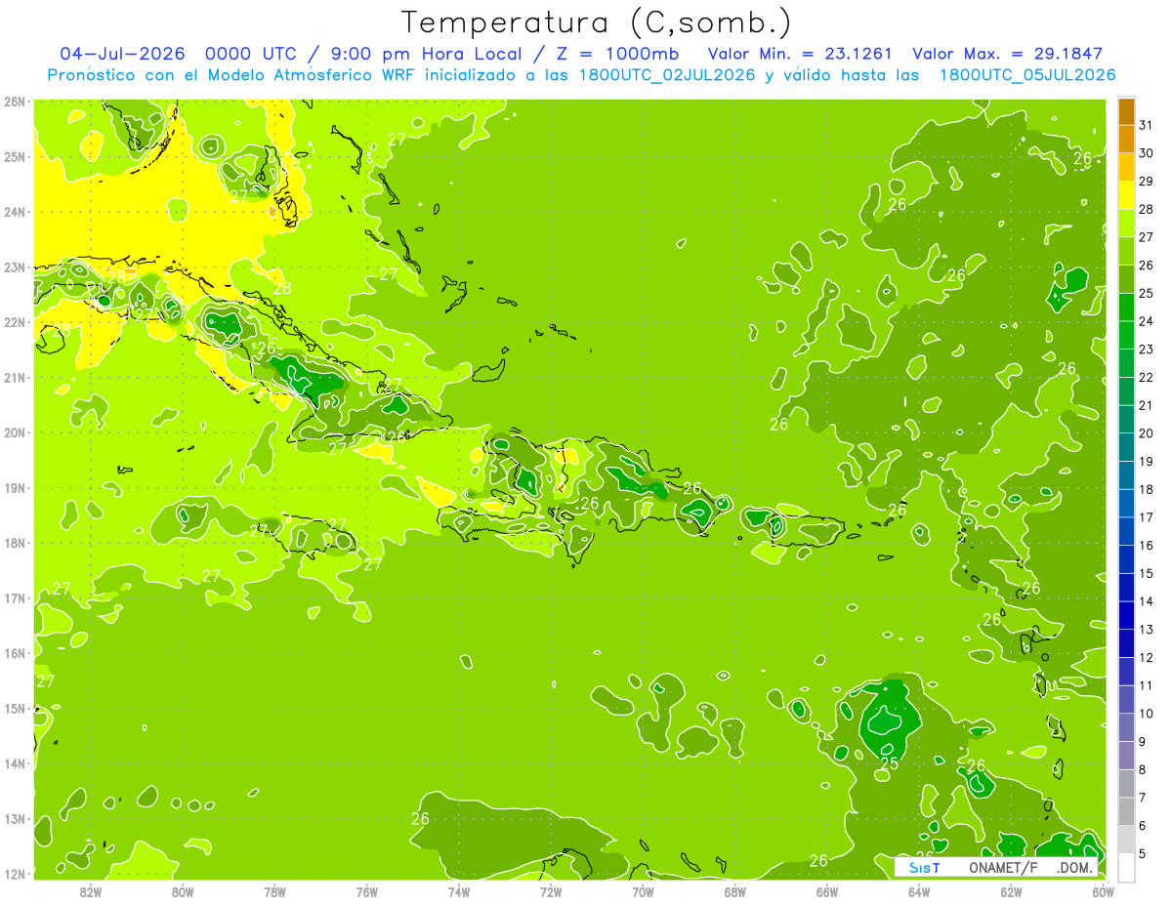
Task: Click the '15N' latitude axis label
Action: coord(14,708)
